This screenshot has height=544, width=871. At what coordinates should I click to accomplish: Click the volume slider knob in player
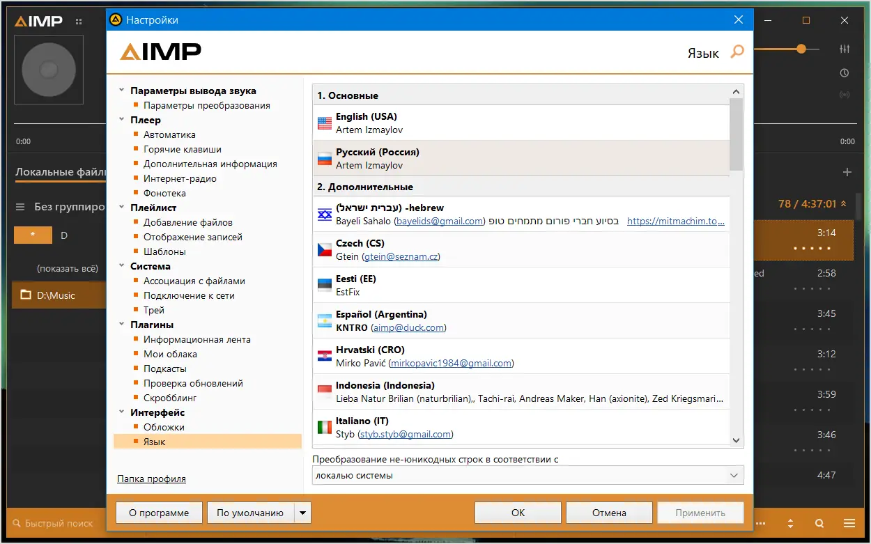pyautogui.click(x=801, y=49)
